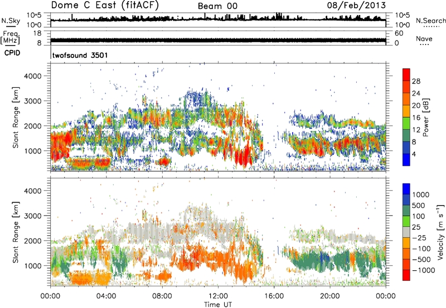This screenshot has width=446, height=308.
Task: Click the noise trace in the N.Sky panel
Action: coord(218,19)
